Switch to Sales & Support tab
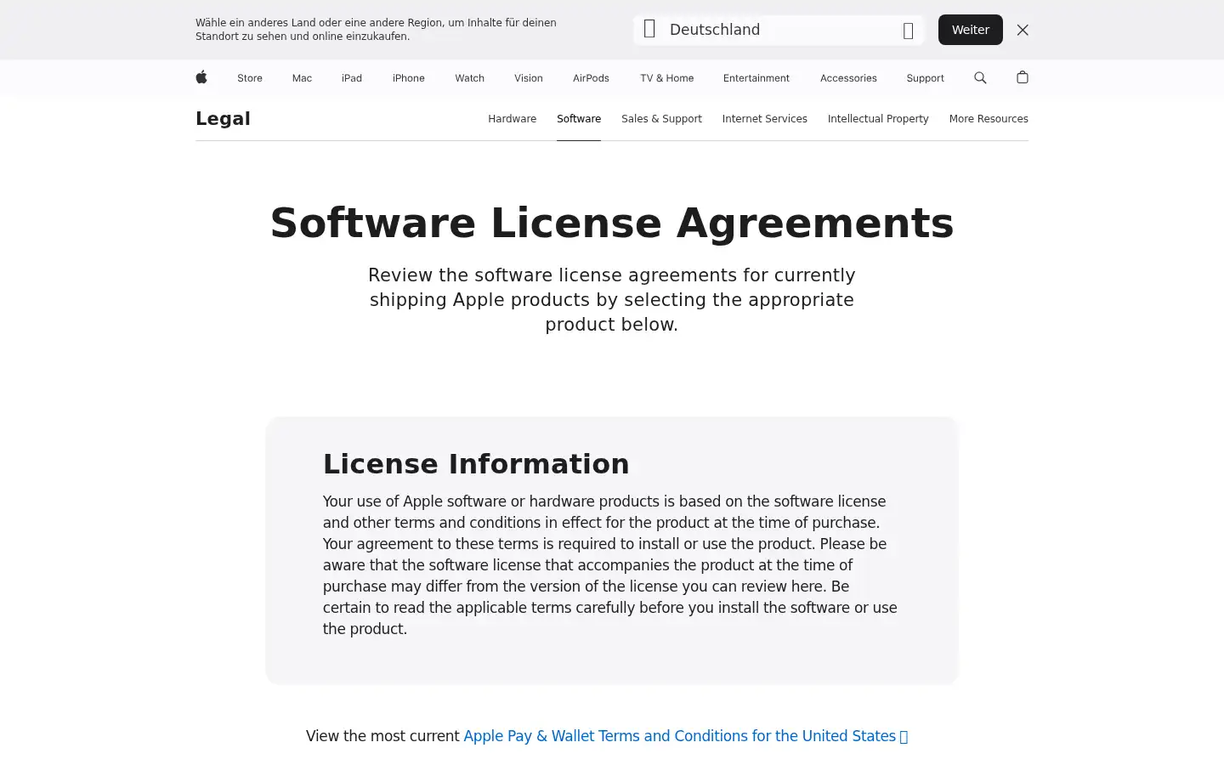1224x765 pixels. tap(661, 119)
